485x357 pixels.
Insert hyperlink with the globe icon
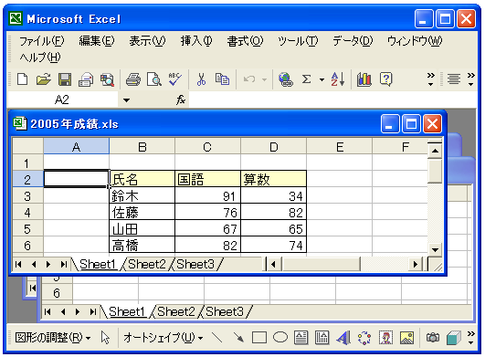(x=285, y=79)
